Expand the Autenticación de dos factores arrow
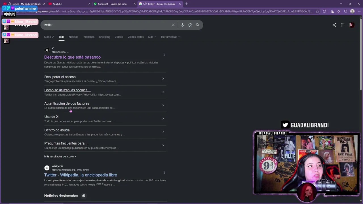363x204 pixels. [163, 105]
